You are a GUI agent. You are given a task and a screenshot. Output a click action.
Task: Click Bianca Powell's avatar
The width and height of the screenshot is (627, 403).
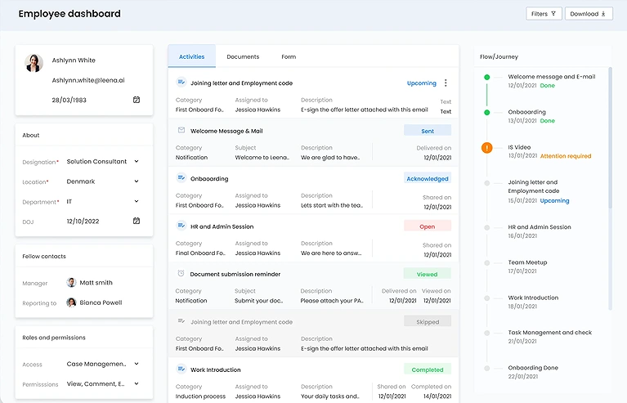[x=71, y=302]
